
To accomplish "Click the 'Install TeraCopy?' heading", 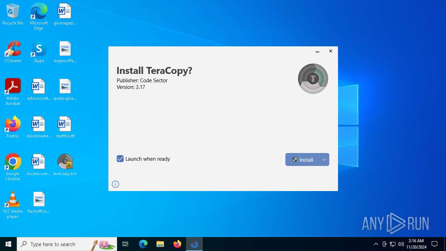I will [154, 71].
